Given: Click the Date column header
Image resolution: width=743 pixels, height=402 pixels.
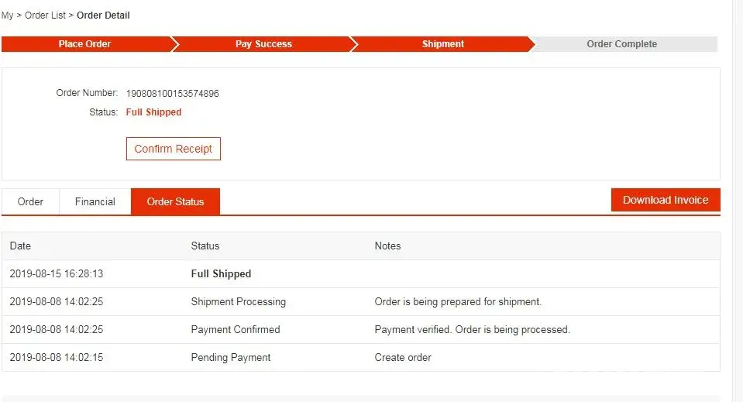Looking at the screenshot, I should (x=20, y=246).
